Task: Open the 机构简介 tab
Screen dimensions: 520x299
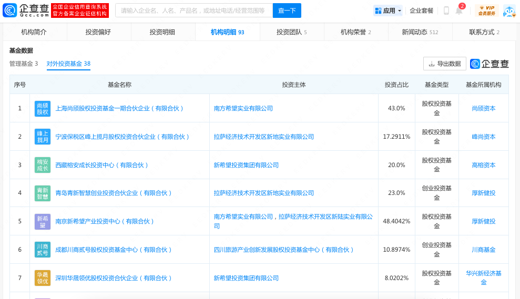Action: pyautogui.click(x=34, y=32)
